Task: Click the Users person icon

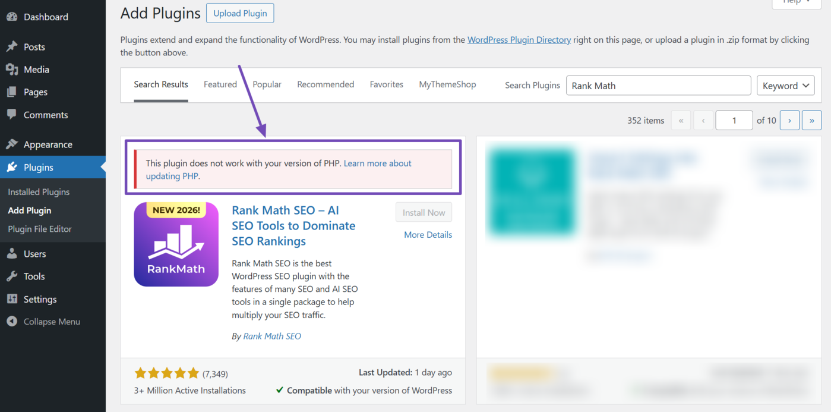Action: point(12,254)
